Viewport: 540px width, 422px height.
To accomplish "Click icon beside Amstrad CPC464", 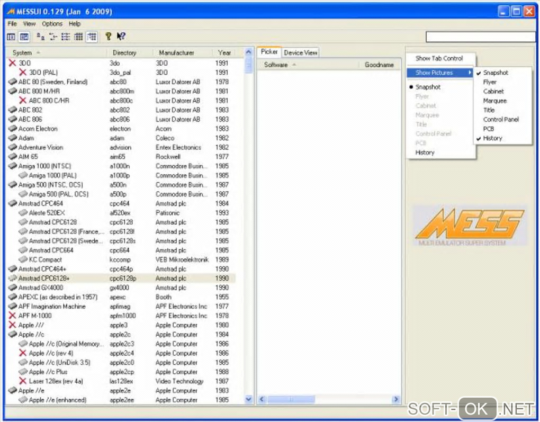I will [12, 203].
